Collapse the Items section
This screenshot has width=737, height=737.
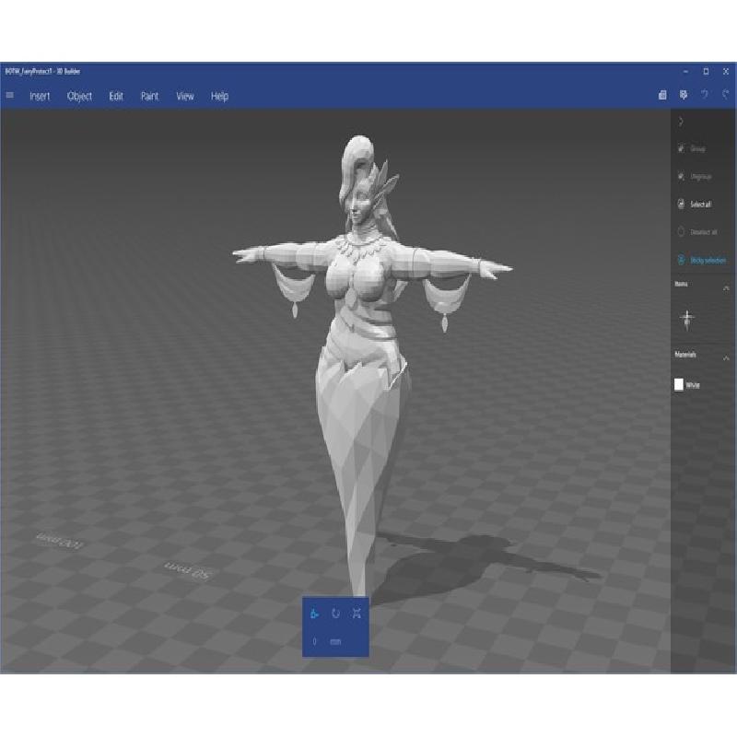click(x=726, y=287)
